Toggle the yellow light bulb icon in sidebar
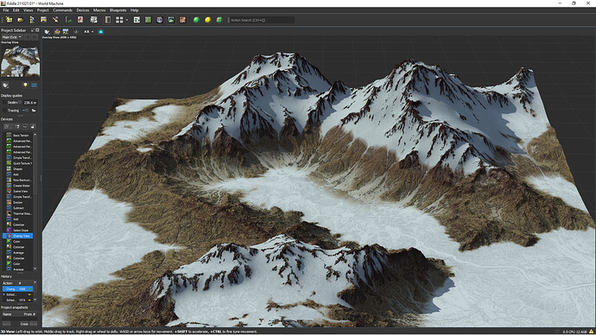The image size is (596, 335). tap(25, 85)
